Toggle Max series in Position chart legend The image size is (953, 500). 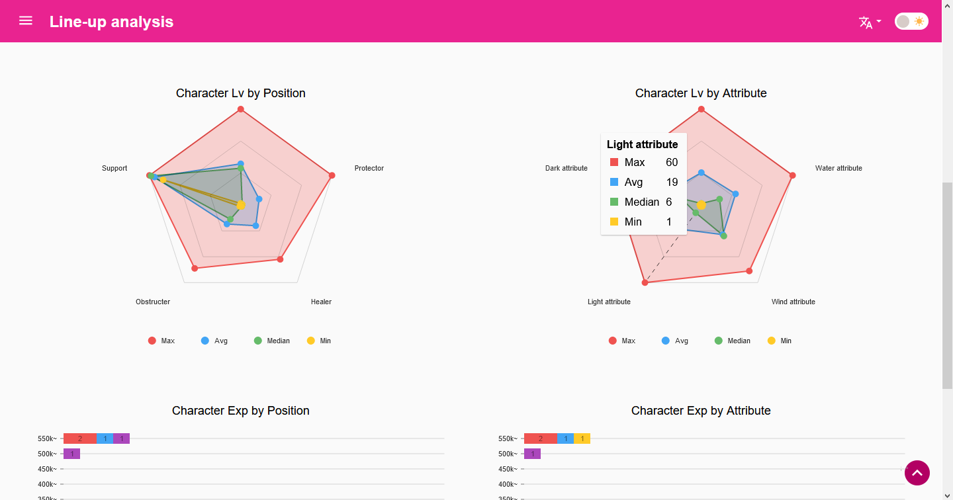point(161,341)
